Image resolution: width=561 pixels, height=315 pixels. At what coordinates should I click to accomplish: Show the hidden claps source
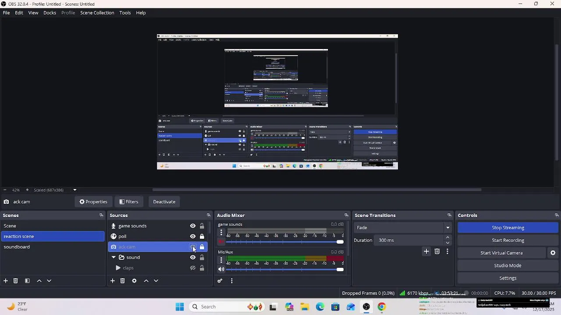(193, 268)
